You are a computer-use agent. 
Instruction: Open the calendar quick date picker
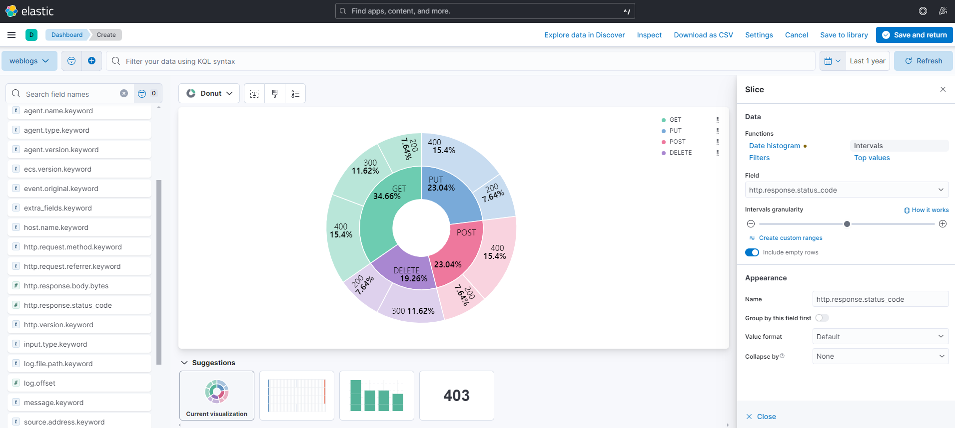pyautogui.click(x=833, y=61)
